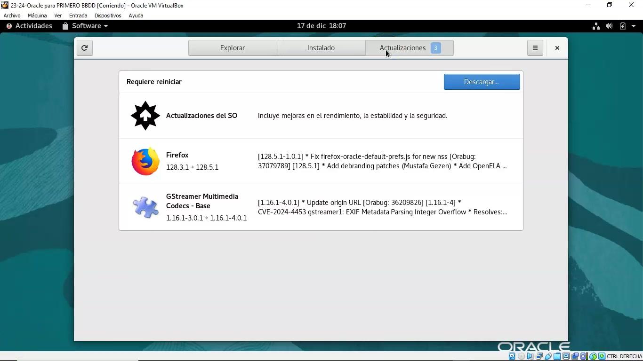Open the Actividades overview
Viewport: 643px width, 361px height.
tap(29, 26)
